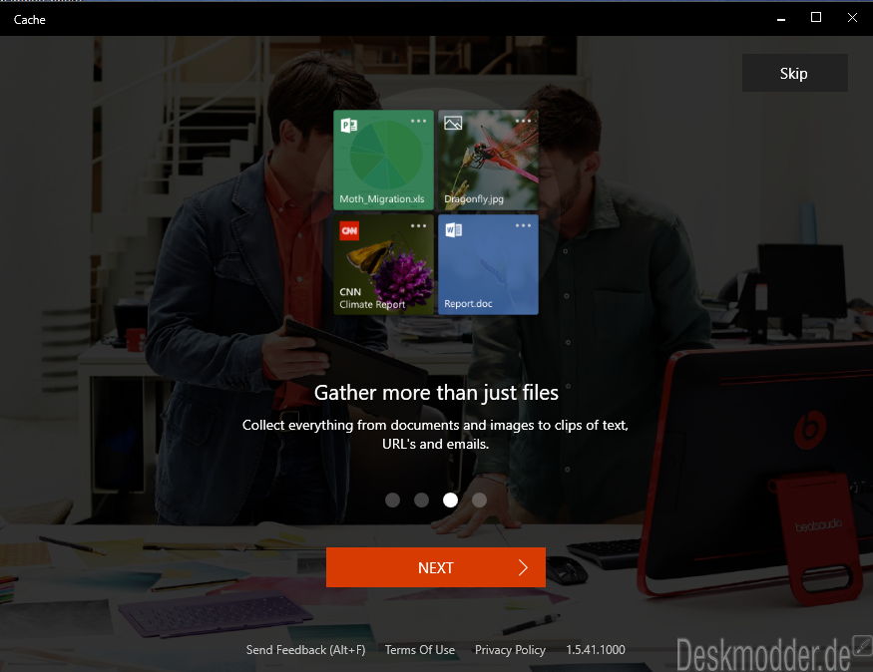Select the first page indicator dot

pos(393,500)
